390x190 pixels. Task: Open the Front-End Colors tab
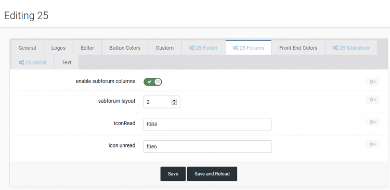(298, 48)
